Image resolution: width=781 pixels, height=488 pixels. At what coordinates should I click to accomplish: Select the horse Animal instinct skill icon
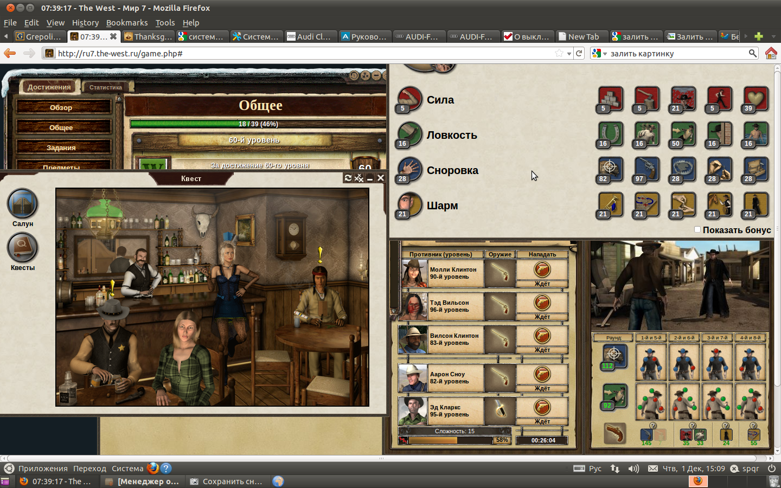(x=719, y=206)
